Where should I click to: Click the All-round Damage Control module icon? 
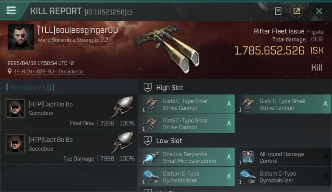pyautogui.click(x=247, y=157)
